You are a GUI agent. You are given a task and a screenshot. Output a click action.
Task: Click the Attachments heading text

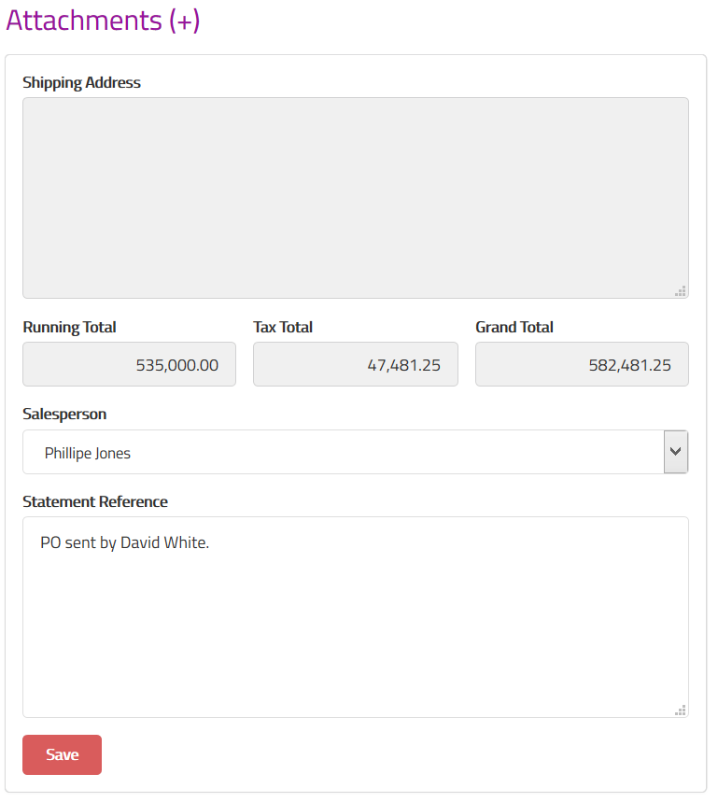[84, 21]
